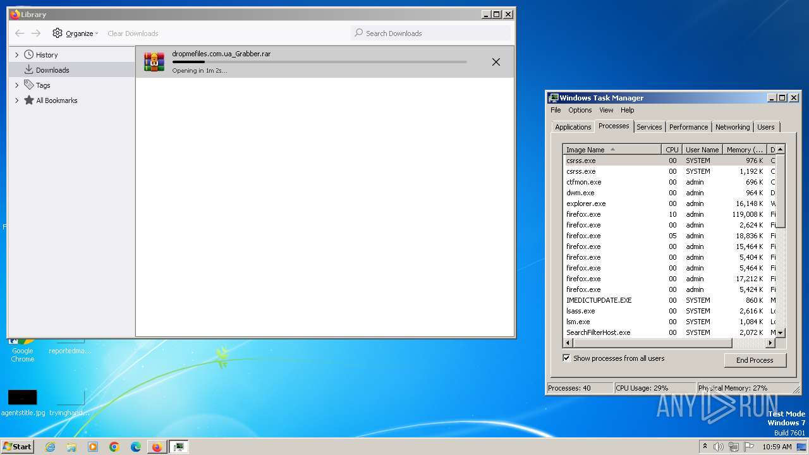
Task: Click Firefox taskbar button
Action: tap(157, 447)
